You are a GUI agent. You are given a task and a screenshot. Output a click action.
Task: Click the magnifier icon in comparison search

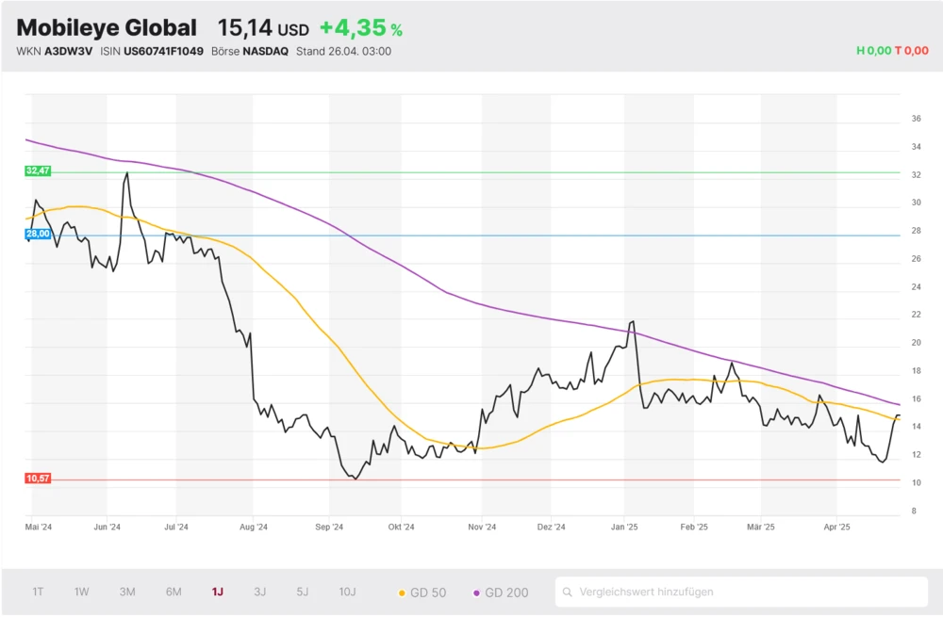click(x=568, y=593)
